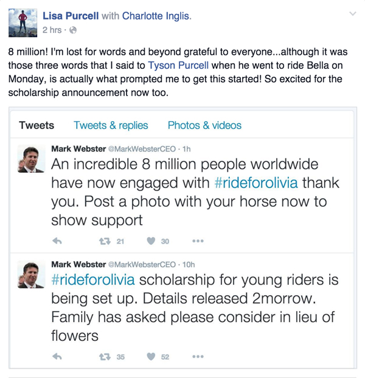The image size is (365, 378).
Task: Click the Tyson Purcell tagged name
Action: (x=178, y=65)
